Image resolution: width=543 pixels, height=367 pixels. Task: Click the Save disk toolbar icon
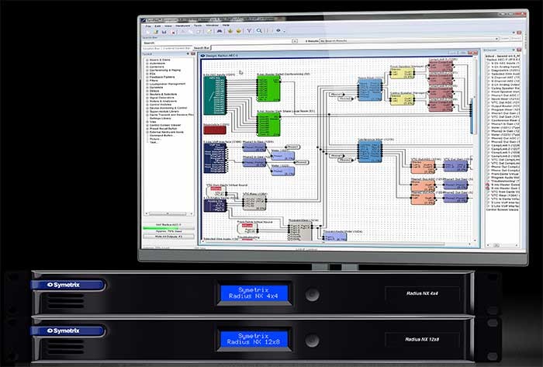coord(164,32)
